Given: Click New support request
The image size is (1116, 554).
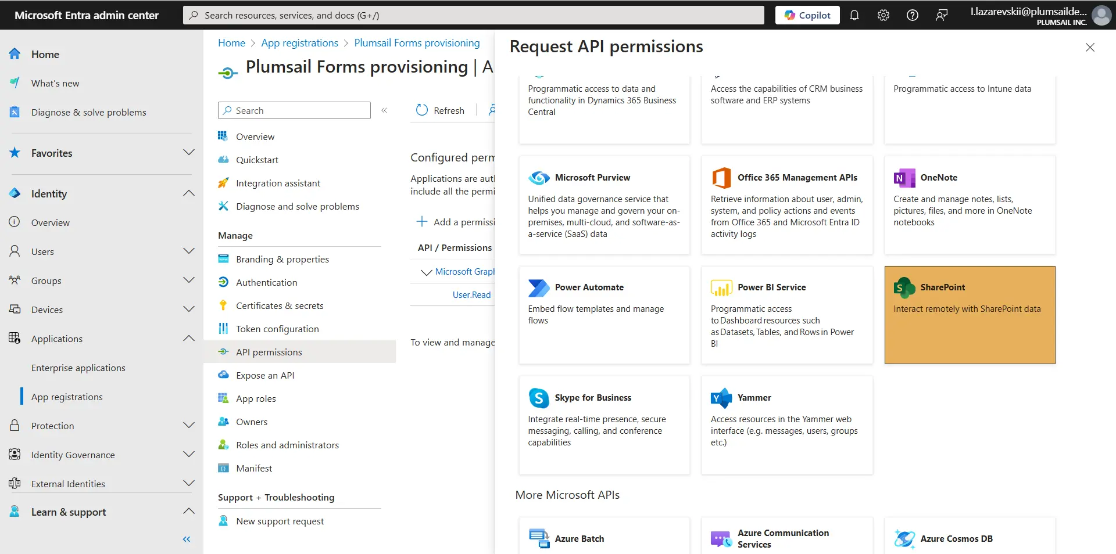Looking at the screenshot, I should point(280,521).
